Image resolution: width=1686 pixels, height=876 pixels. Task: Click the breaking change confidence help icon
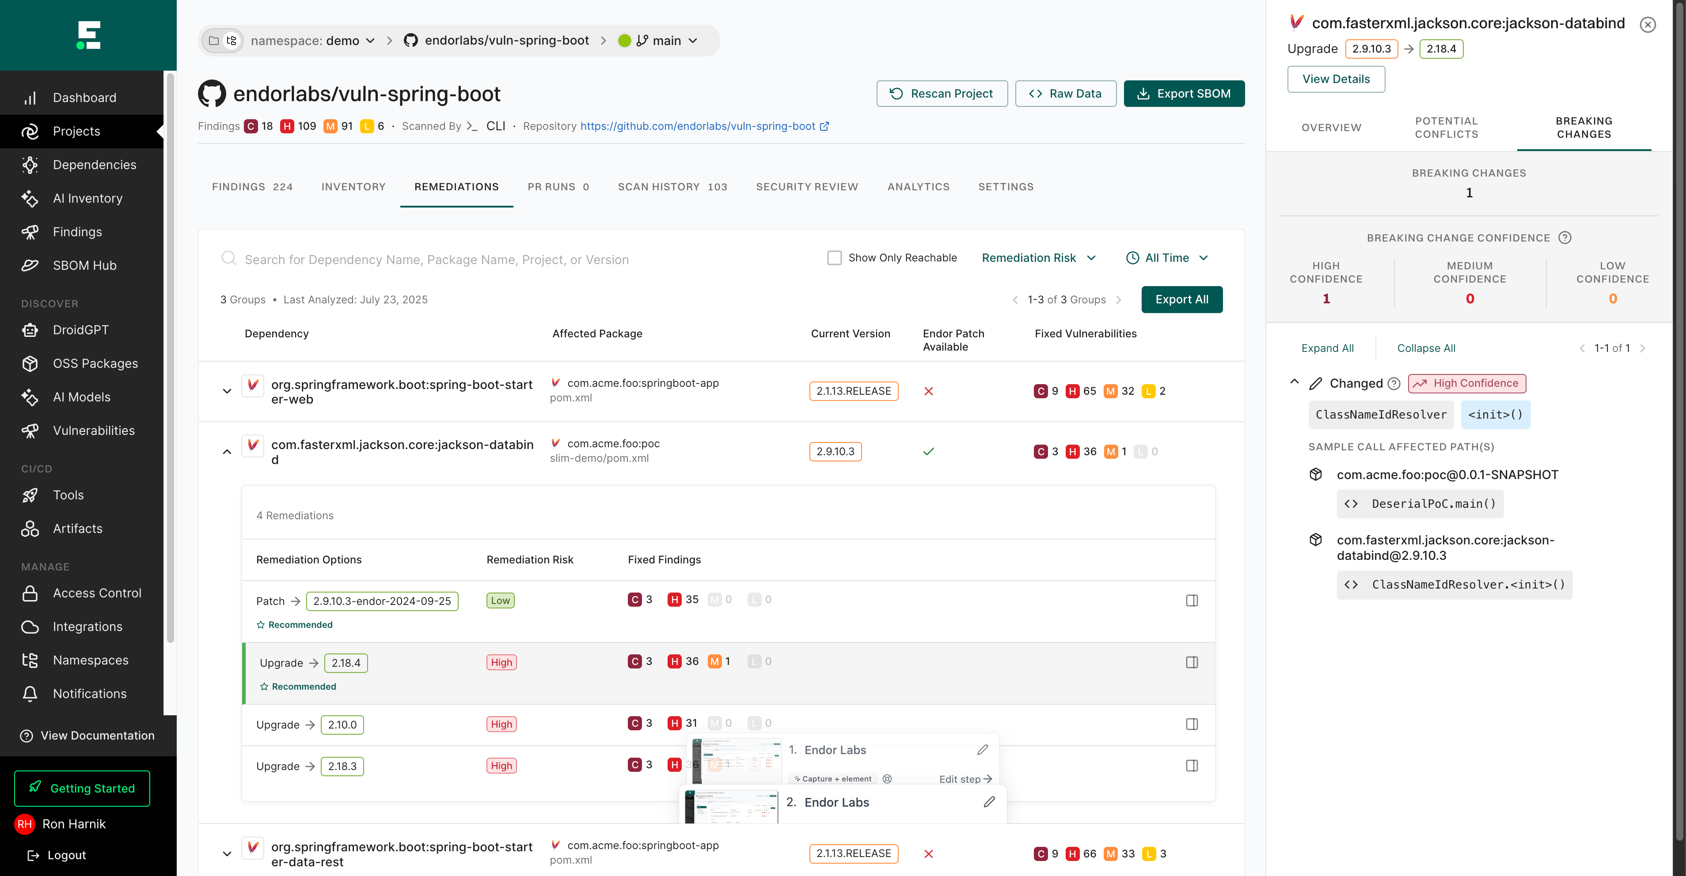(x=1564, y=238)
